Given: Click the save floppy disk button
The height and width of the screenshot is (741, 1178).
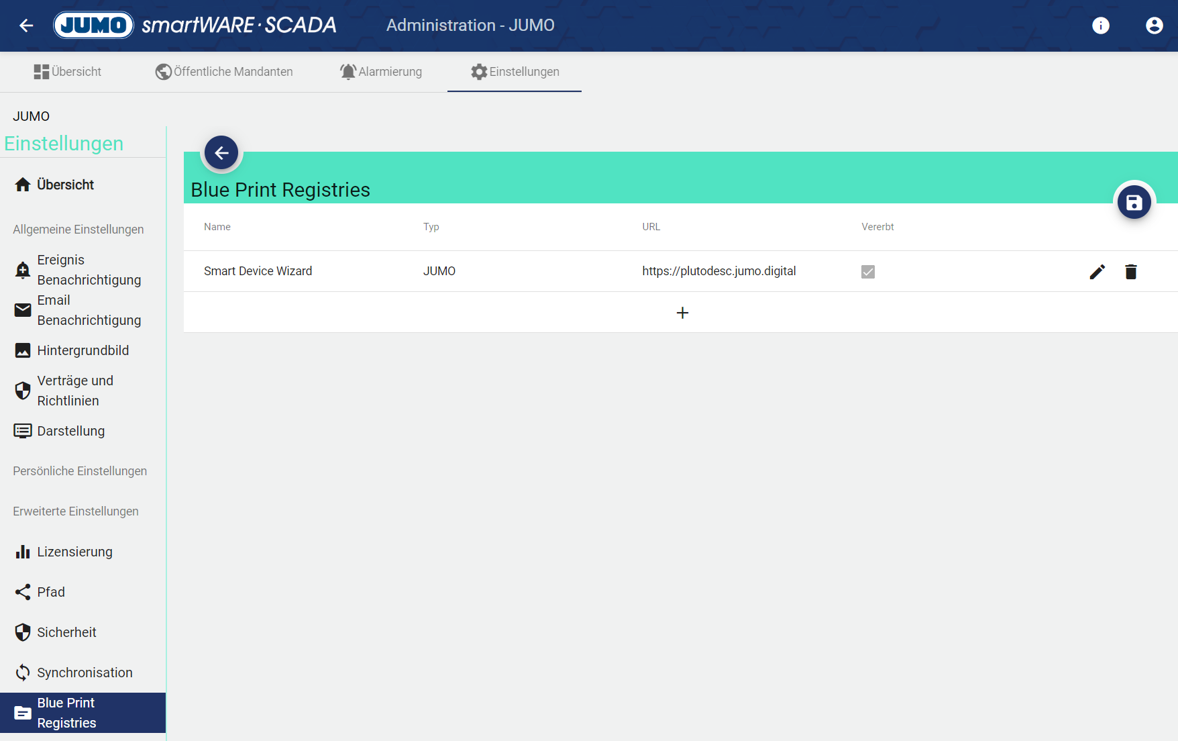Looking at the screenshot, I should (1134, 203).
